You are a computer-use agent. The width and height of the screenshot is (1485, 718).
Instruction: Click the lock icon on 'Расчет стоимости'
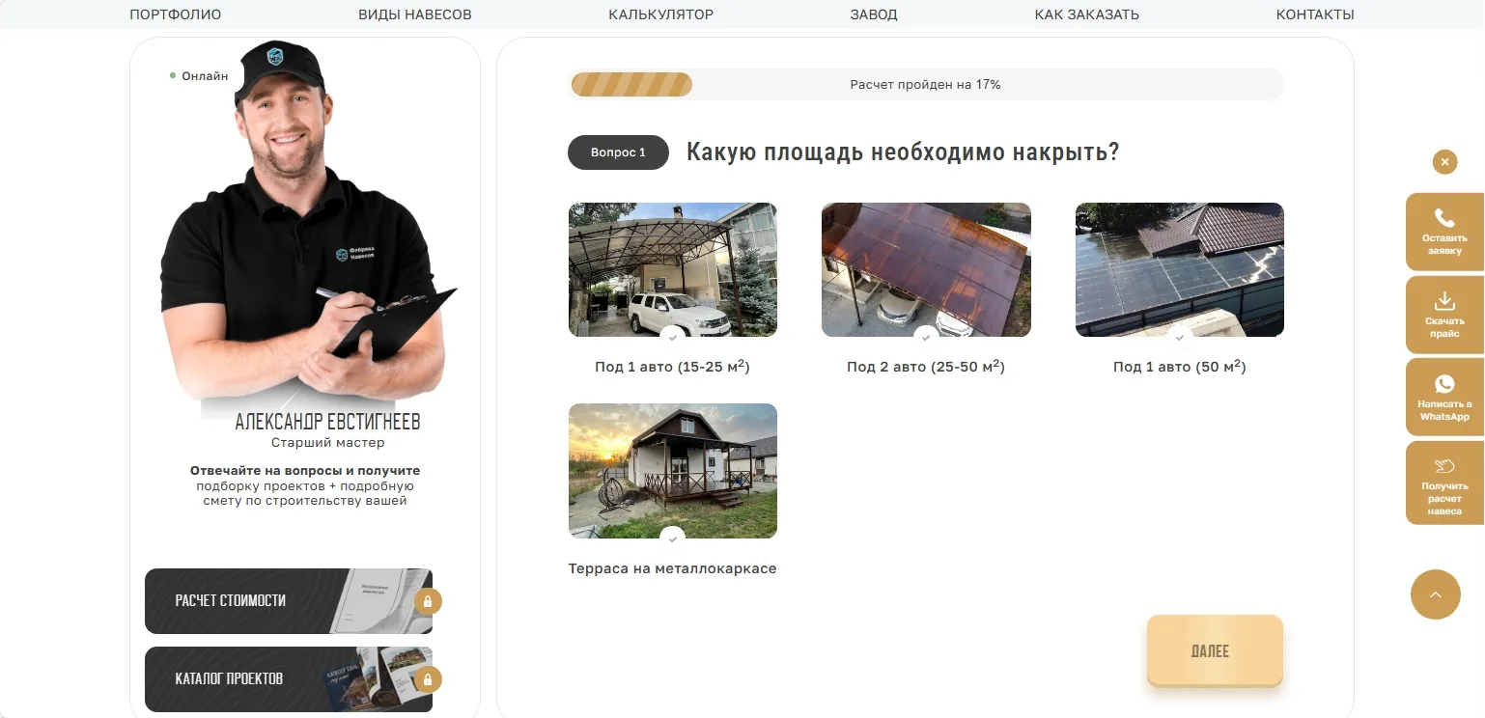(x=428, y=601)
